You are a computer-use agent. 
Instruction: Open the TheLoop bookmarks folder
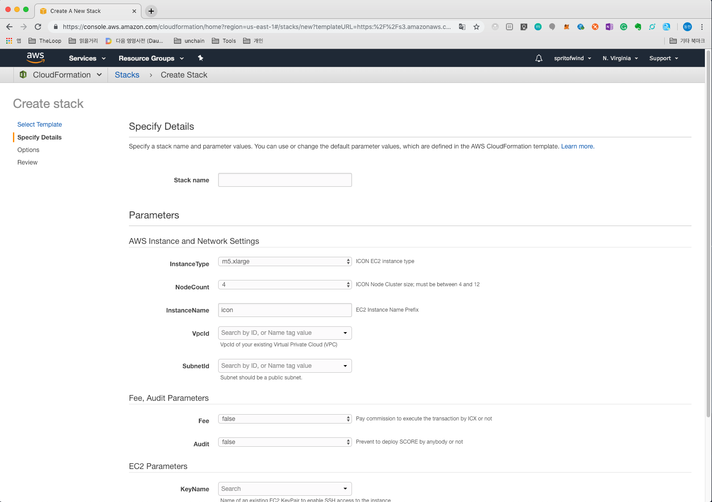point(45,41)
